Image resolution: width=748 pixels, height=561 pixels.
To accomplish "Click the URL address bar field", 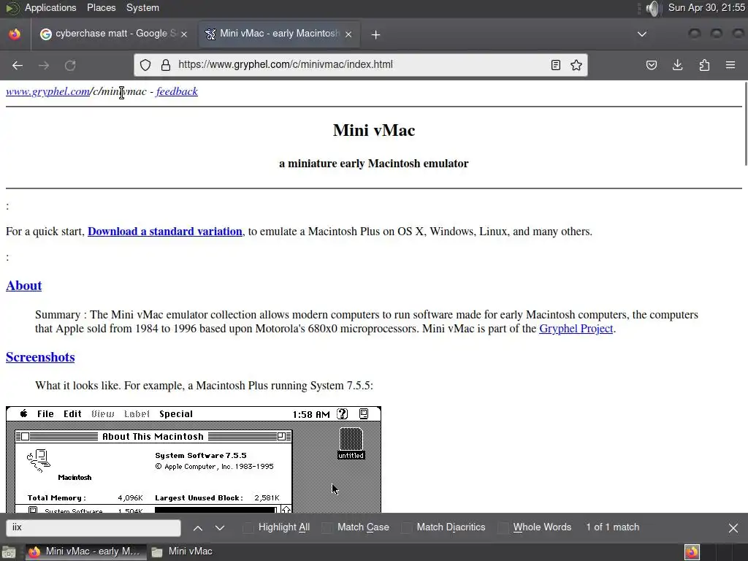I will pyautogui.click(x=361, y=65).
